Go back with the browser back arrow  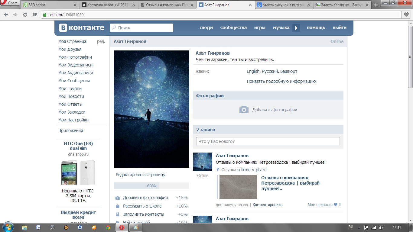[x=6, y=14]
